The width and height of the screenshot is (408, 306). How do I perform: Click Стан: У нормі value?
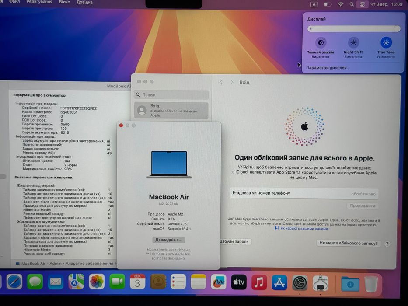pos(71,165)
